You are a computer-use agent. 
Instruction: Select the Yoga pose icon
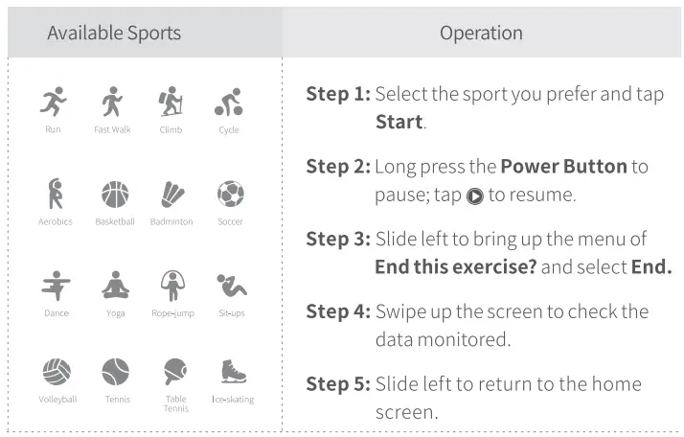coord(115,286)
